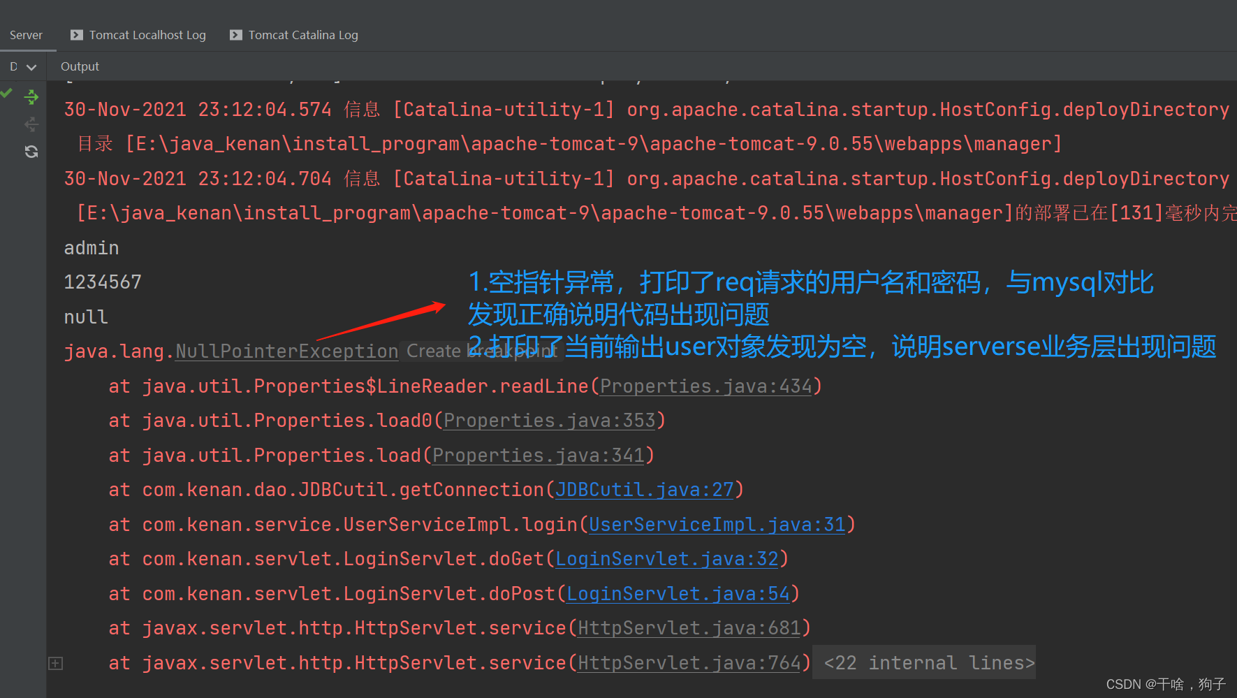Click the 23:12:04.704 deployDirectory log line

tap(646, 178)
